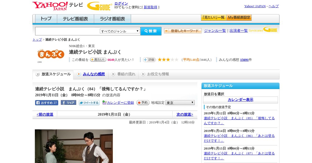
Task: Open the Yahoo! JAPAN link
Action: point(255,6)
